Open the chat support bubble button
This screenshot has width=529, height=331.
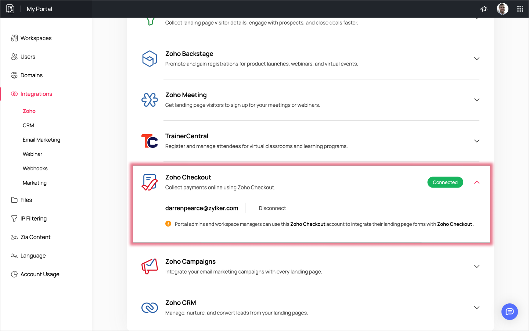click(510, 312)
